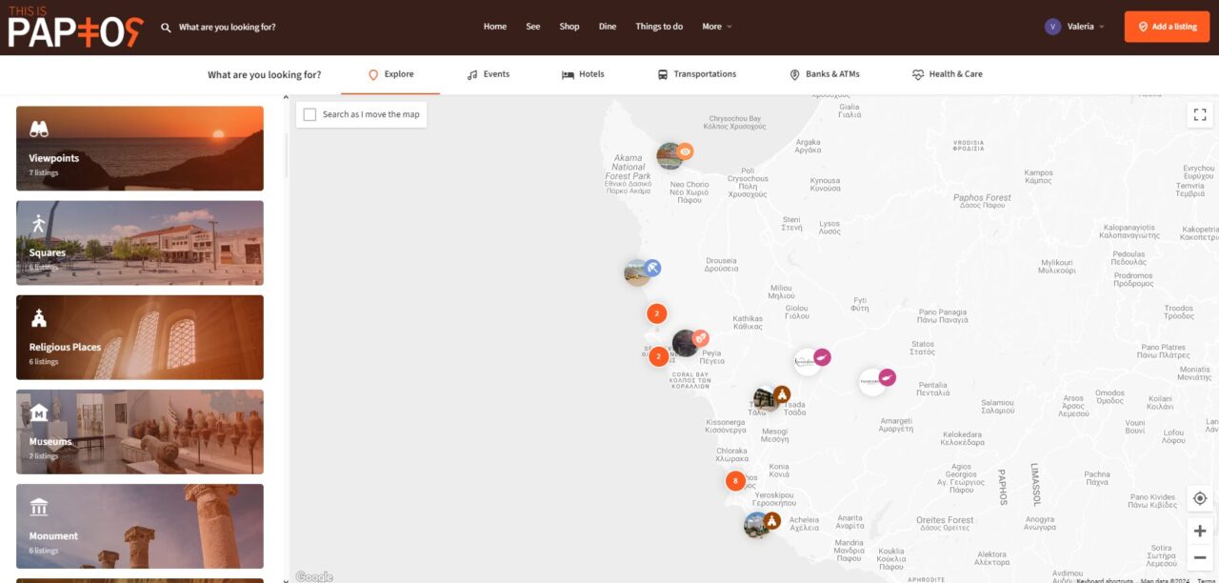Click the Hotels bed icon

[568, 74]
